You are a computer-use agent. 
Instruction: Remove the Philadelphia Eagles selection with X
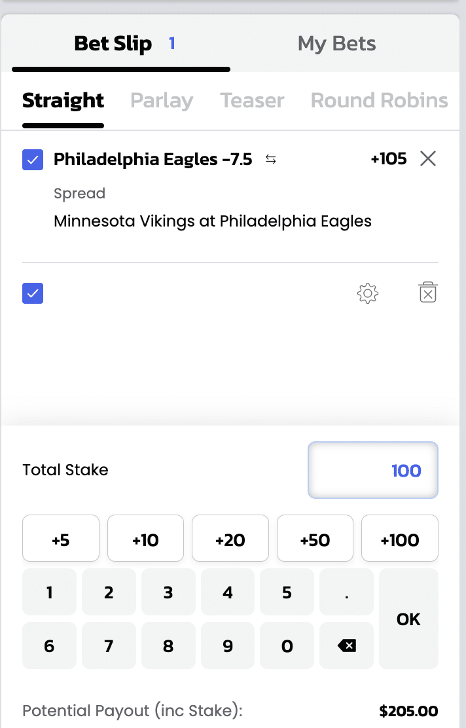point(428,158)
